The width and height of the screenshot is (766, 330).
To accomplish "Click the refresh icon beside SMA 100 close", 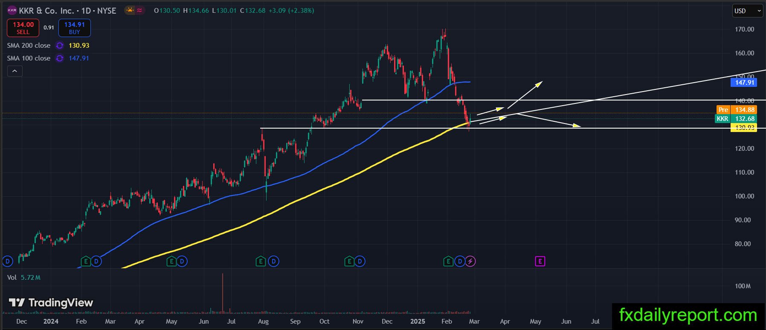I will pyautogui.click(x=60, y=58).
